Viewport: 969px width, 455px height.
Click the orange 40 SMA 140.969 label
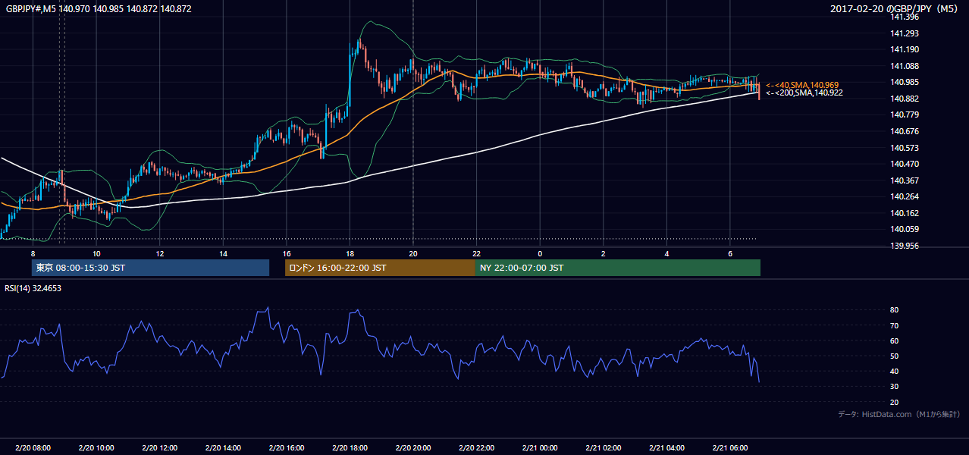[x=802, y=85]
